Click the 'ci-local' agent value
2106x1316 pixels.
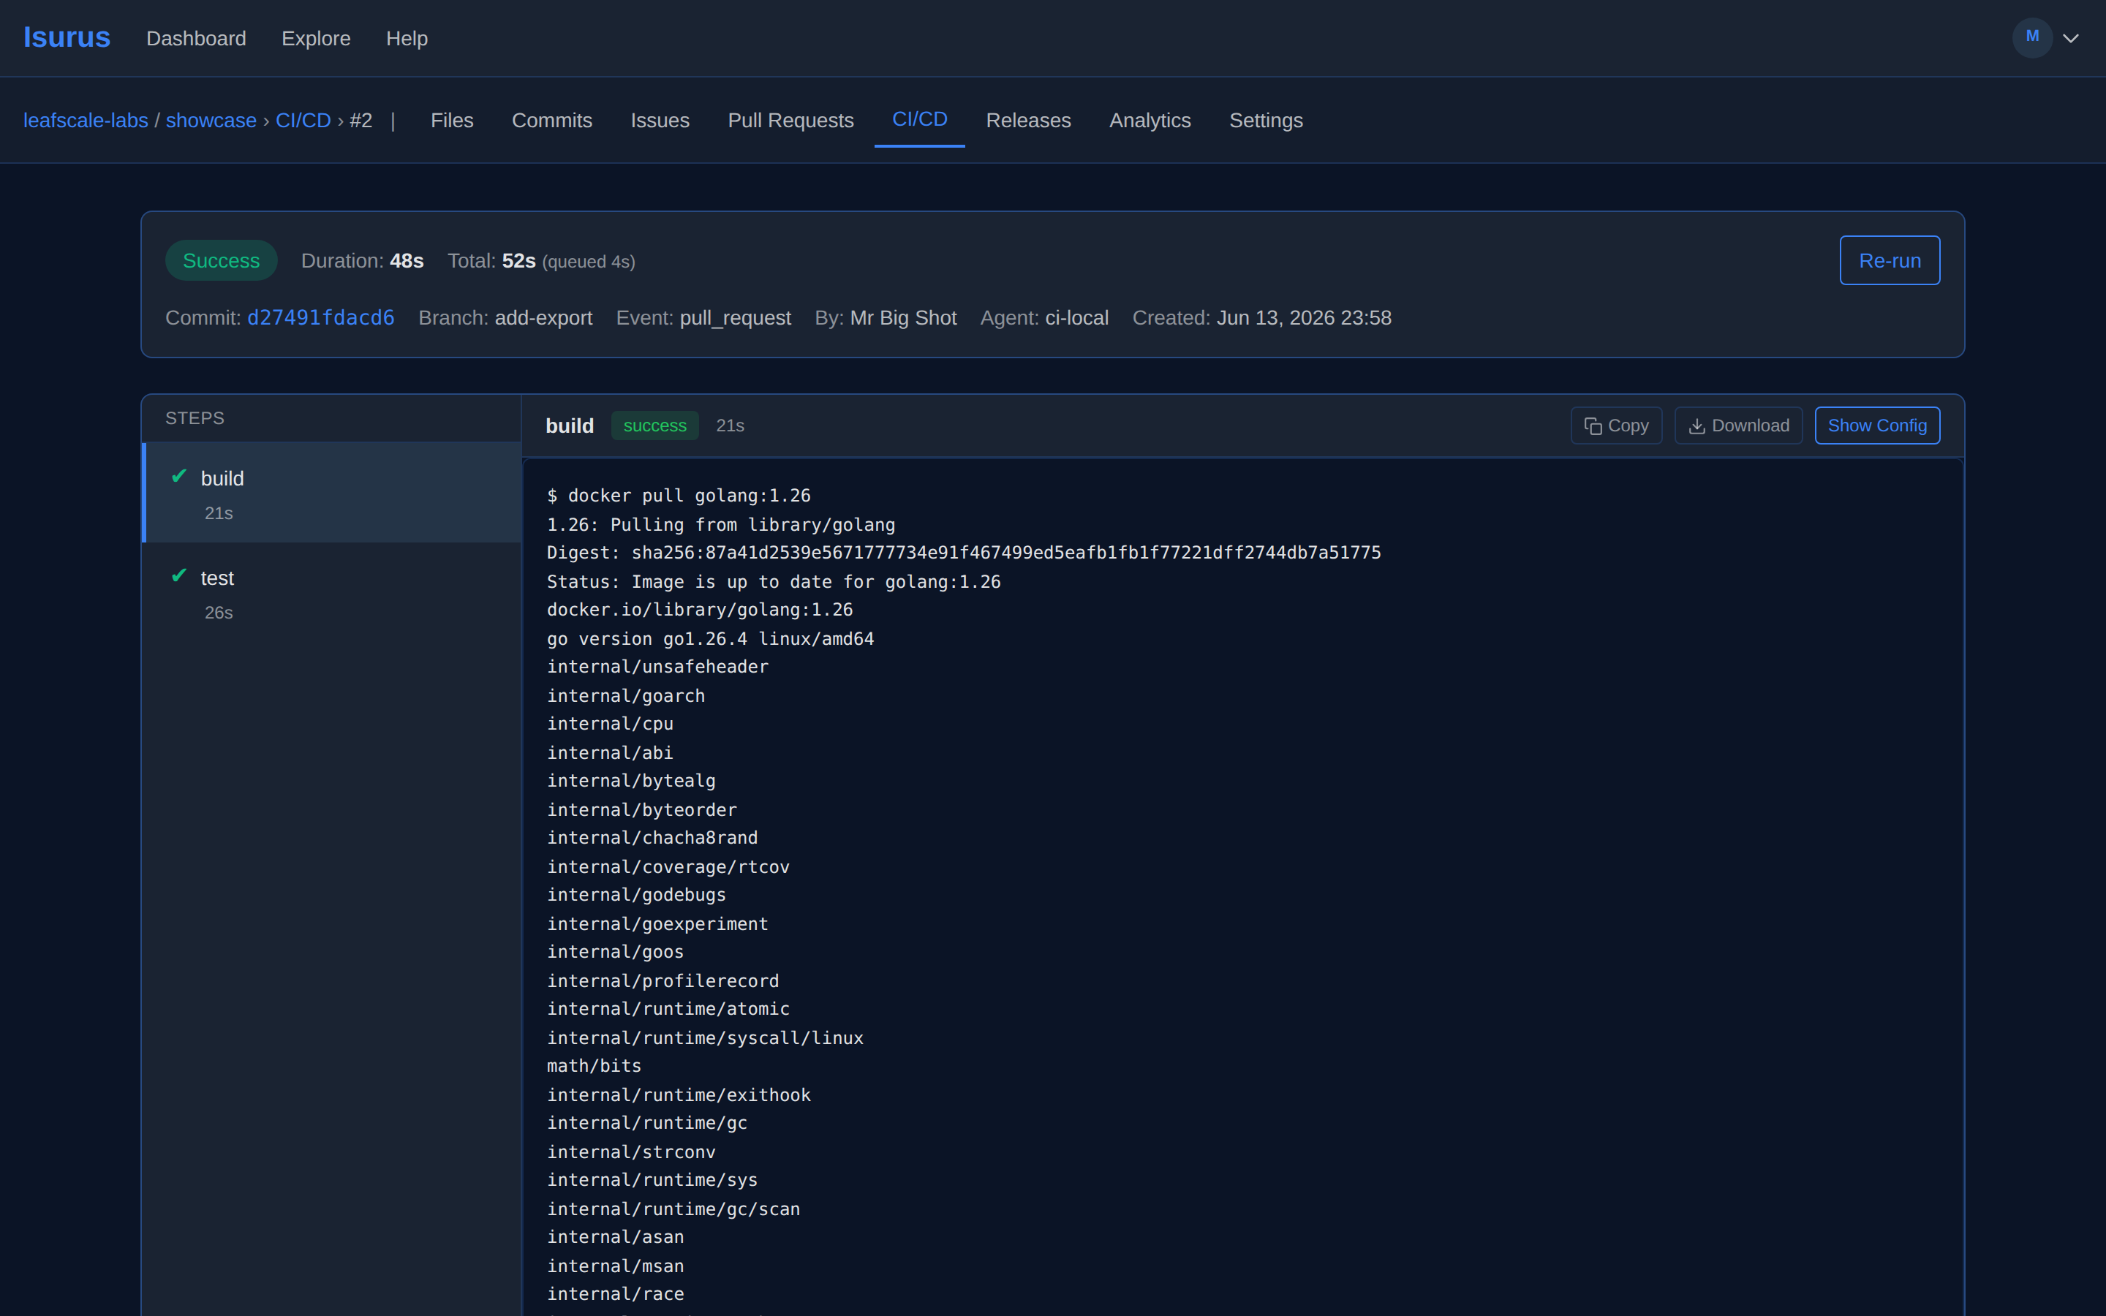pyautogui.click(x=1076, y=318)
